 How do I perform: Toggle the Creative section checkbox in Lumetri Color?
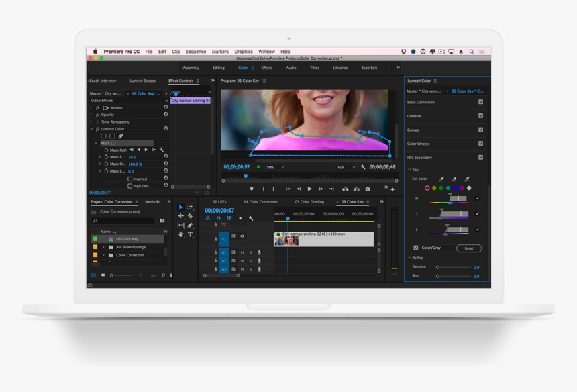(480, 115)
